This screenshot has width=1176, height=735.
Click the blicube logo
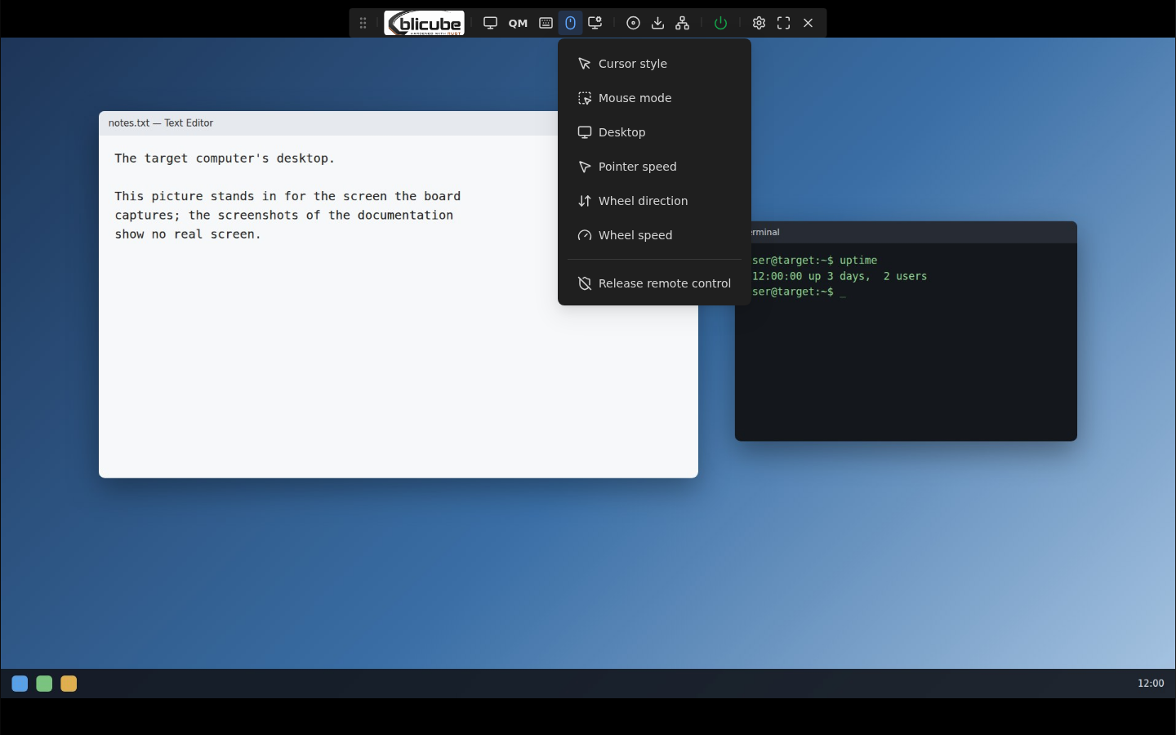coord(425,23)
